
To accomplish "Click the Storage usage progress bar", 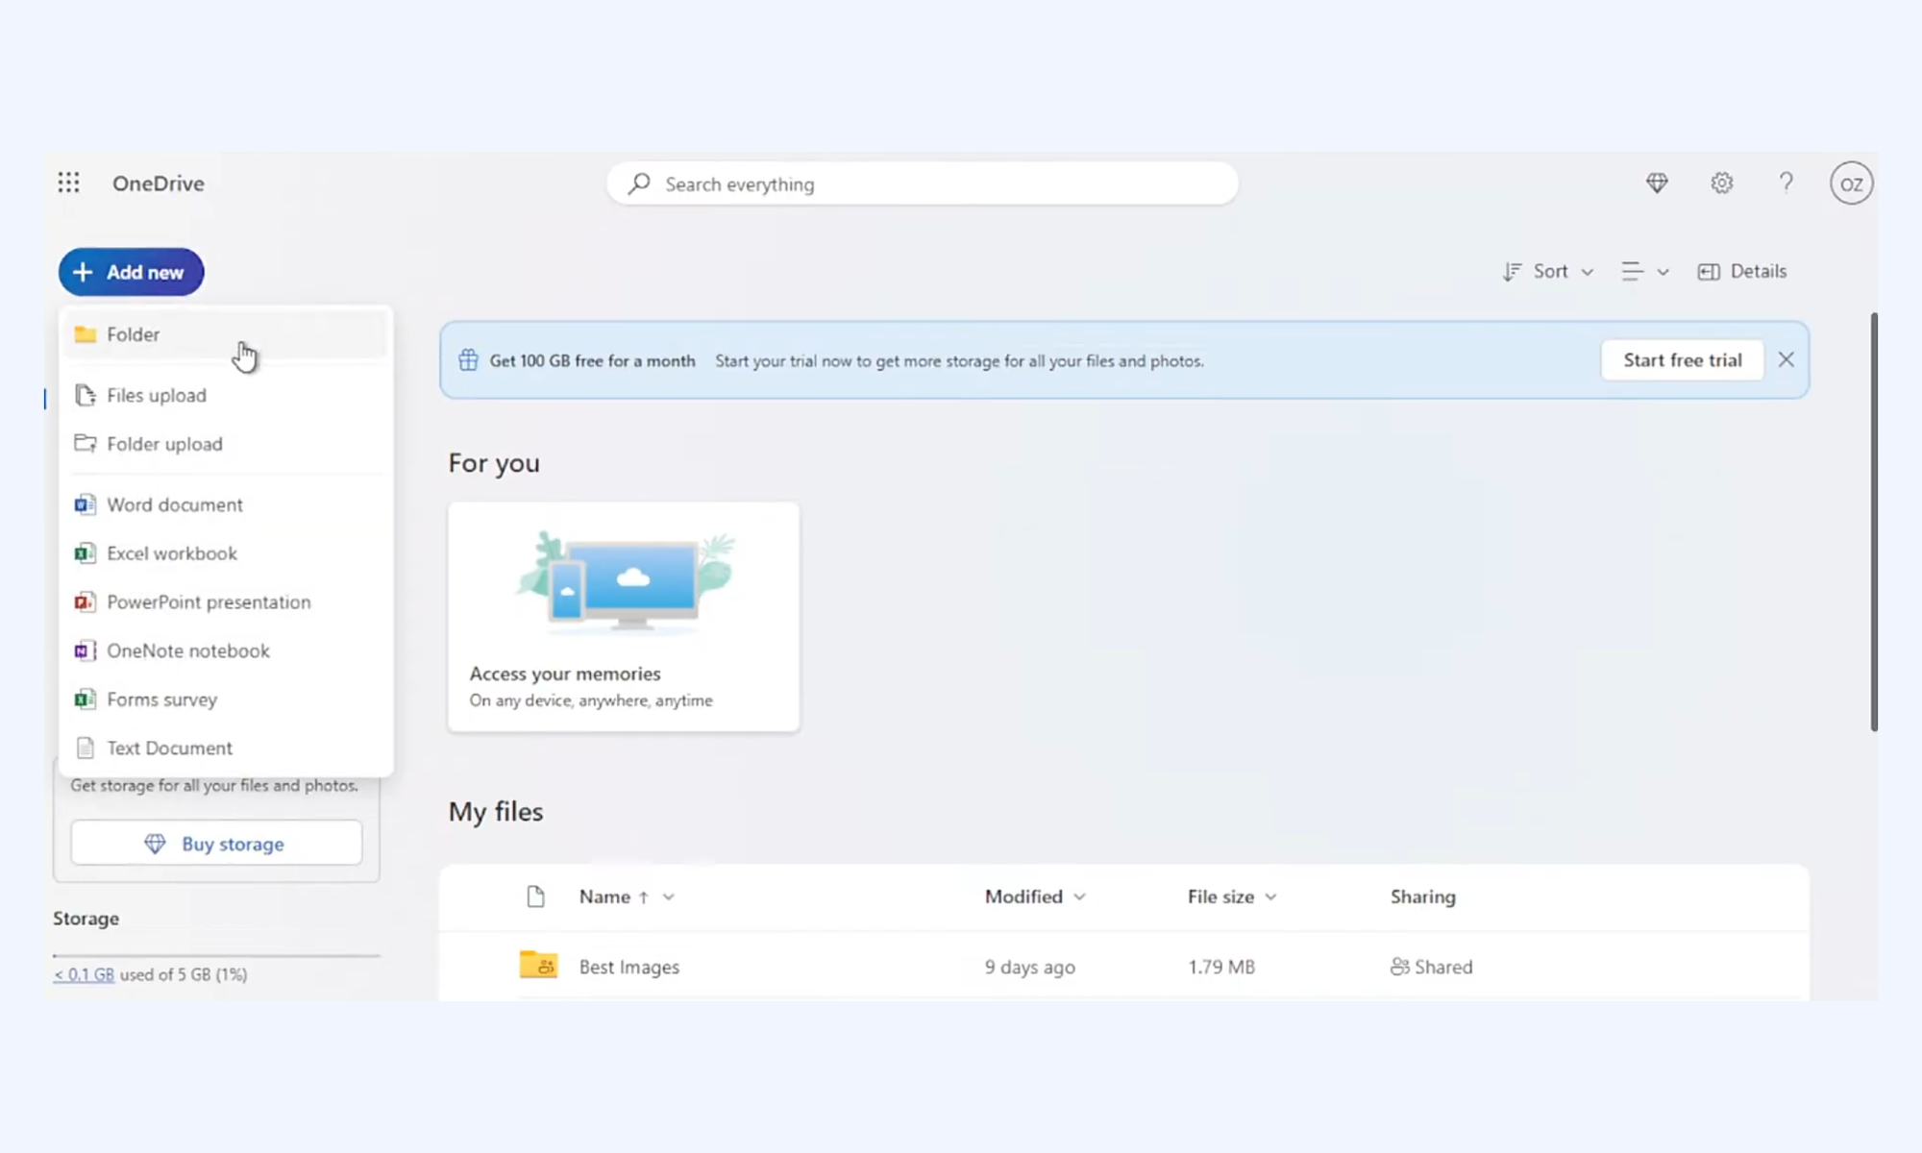I will pyautogui.click(x=216, y=955).
